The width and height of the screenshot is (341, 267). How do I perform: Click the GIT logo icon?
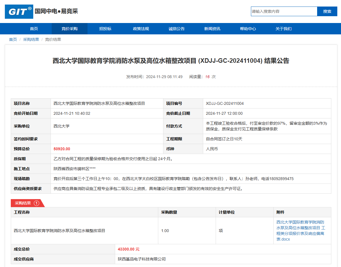[19, 12]
